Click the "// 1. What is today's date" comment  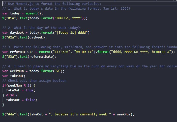[x=66, y=9]
